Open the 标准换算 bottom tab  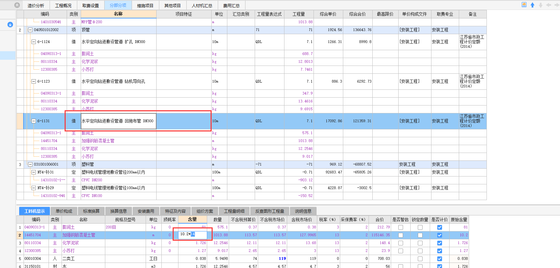(91, 211)
